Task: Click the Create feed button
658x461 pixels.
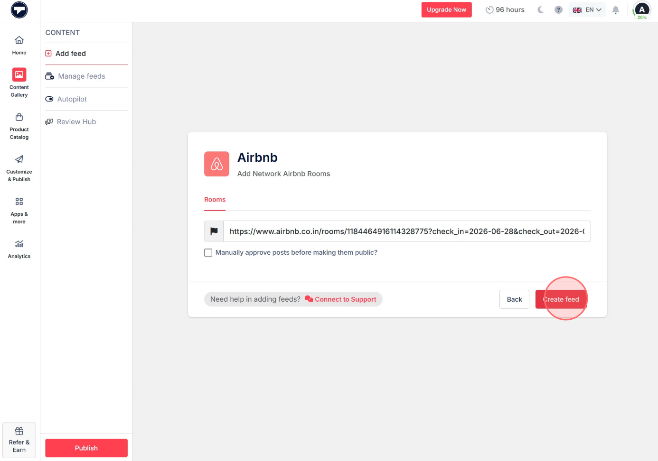Action: [561, 299]
